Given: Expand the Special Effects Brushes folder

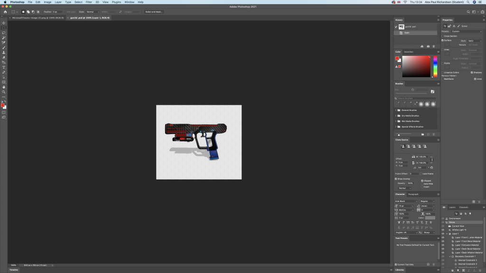Looking at the screenshot, I should click(x=396, y=127).
